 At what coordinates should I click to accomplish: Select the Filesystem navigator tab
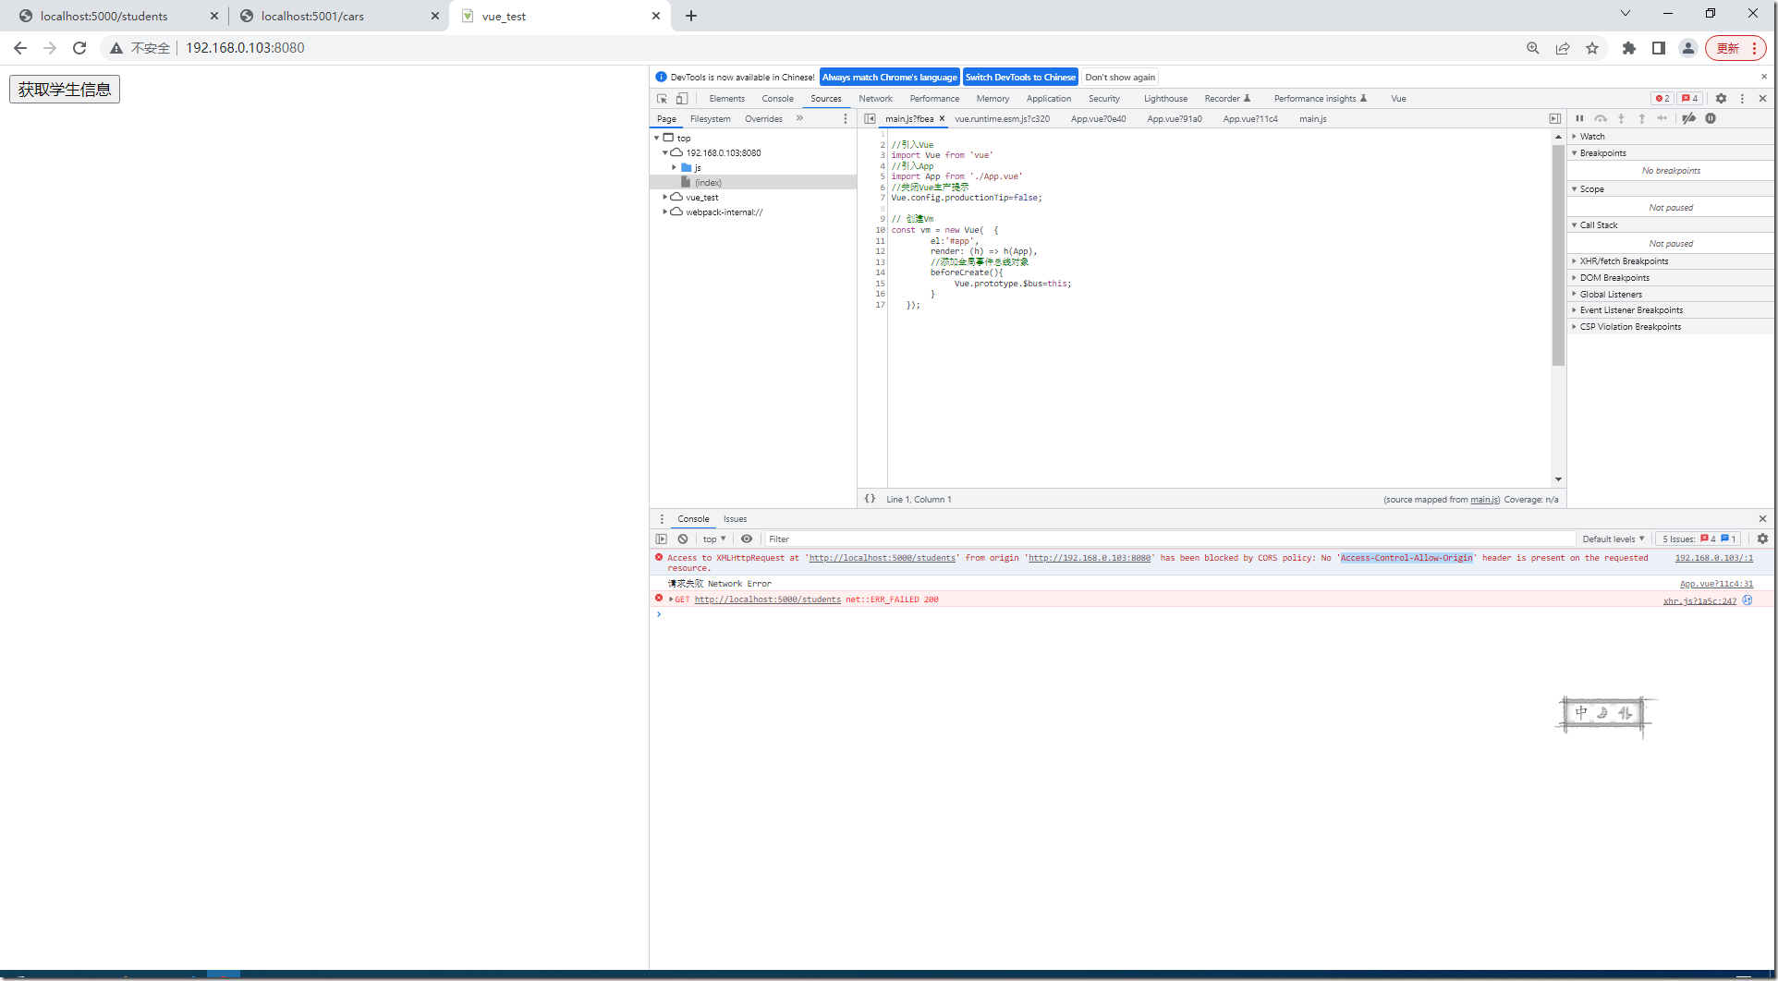pos(710,119)
